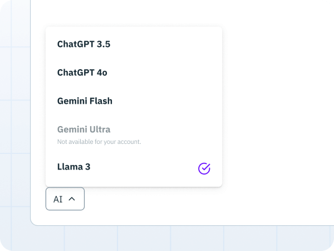Click the 'Not available for your account.' note
The image size is (334, 251).
(x=99, y=142)
